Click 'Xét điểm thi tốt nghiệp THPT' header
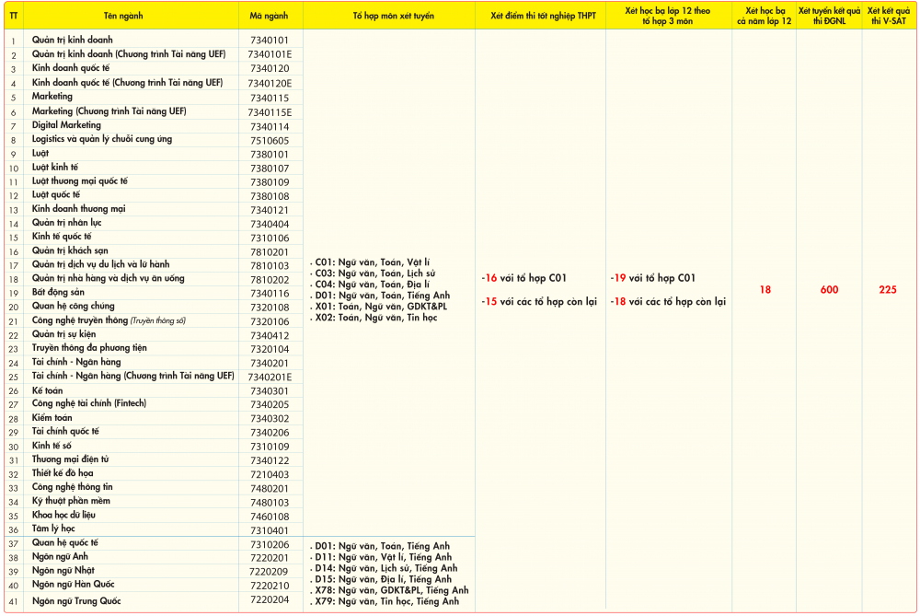 (544, 16)
